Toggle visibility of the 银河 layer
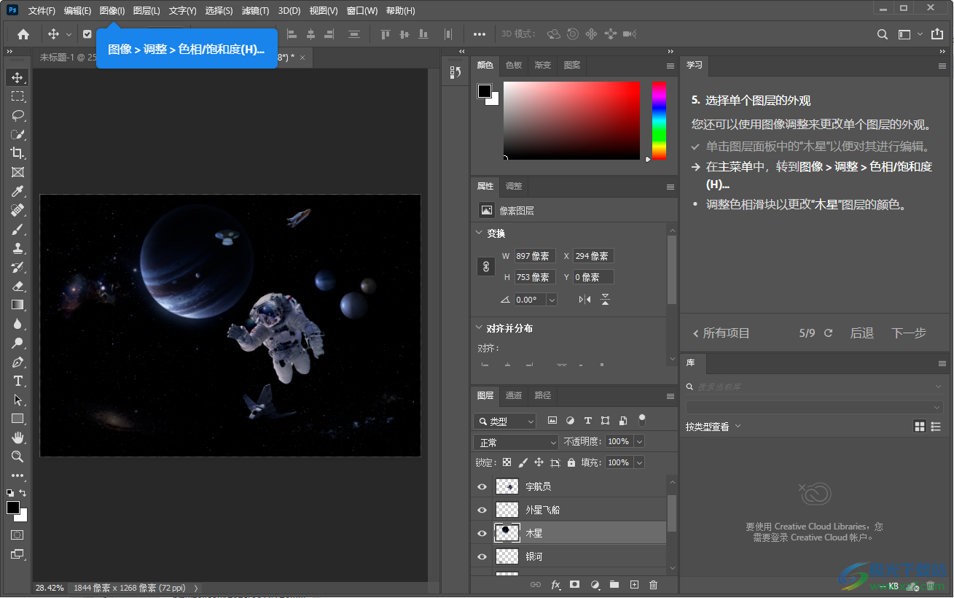 [481, 556]
